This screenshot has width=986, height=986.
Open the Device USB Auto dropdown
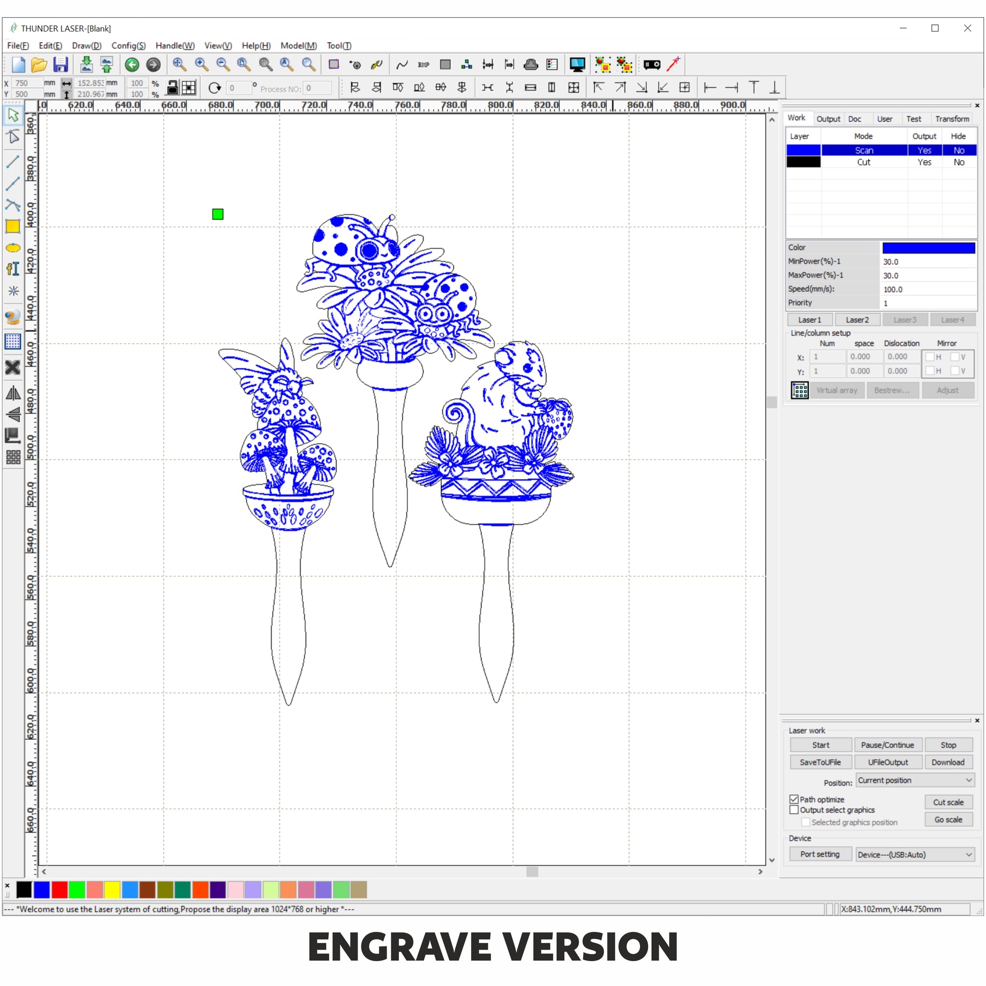click(x=915, y=854)
